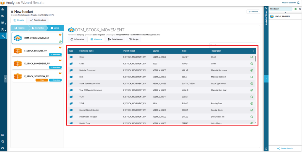Click the lock icon in basket panel

pyautogui.click(x=300, y=9)
